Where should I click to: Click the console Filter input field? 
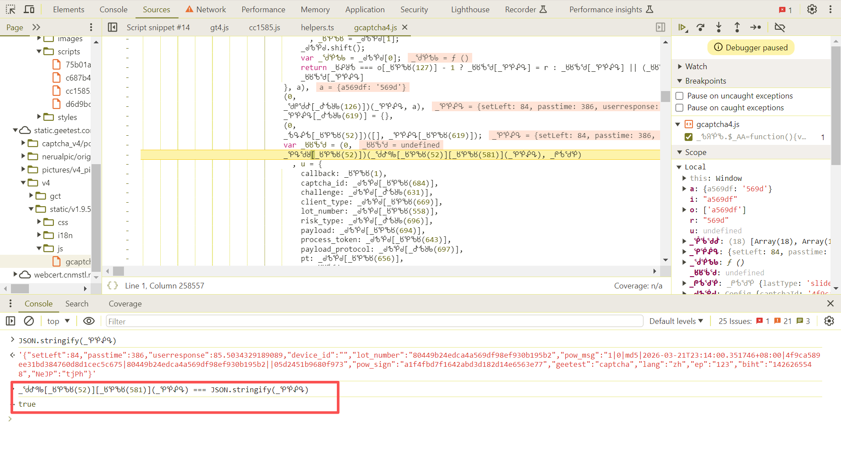(x=375, y=321)
